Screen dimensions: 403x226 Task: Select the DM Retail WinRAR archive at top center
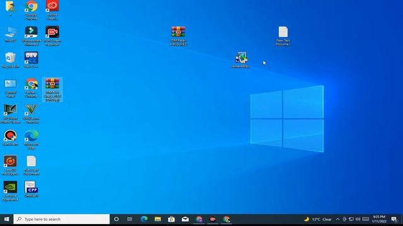point(178,36)
